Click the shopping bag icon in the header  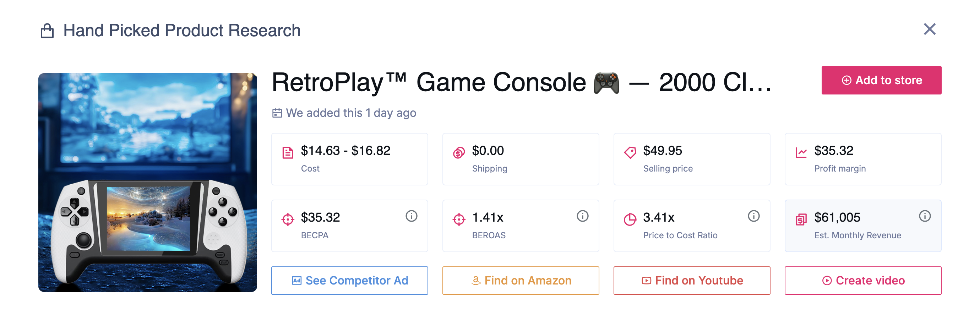click(48, 30)
